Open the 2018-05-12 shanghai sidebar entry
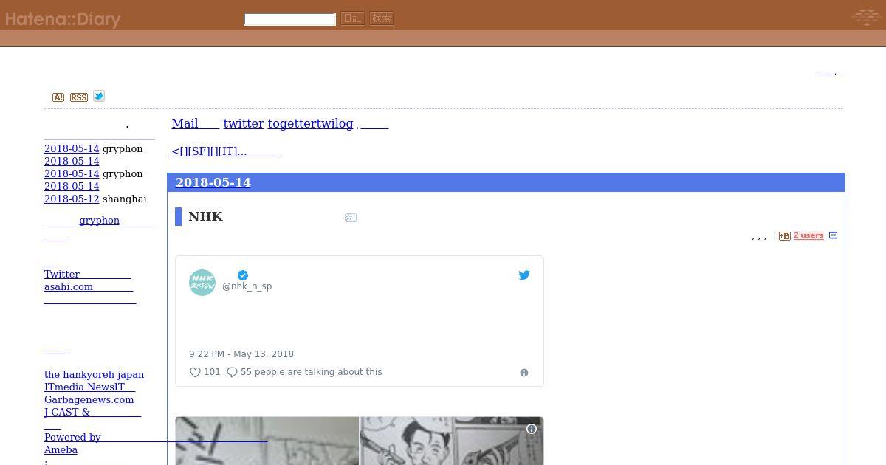This screenshot has width=886, height=465. pos(72,199)
